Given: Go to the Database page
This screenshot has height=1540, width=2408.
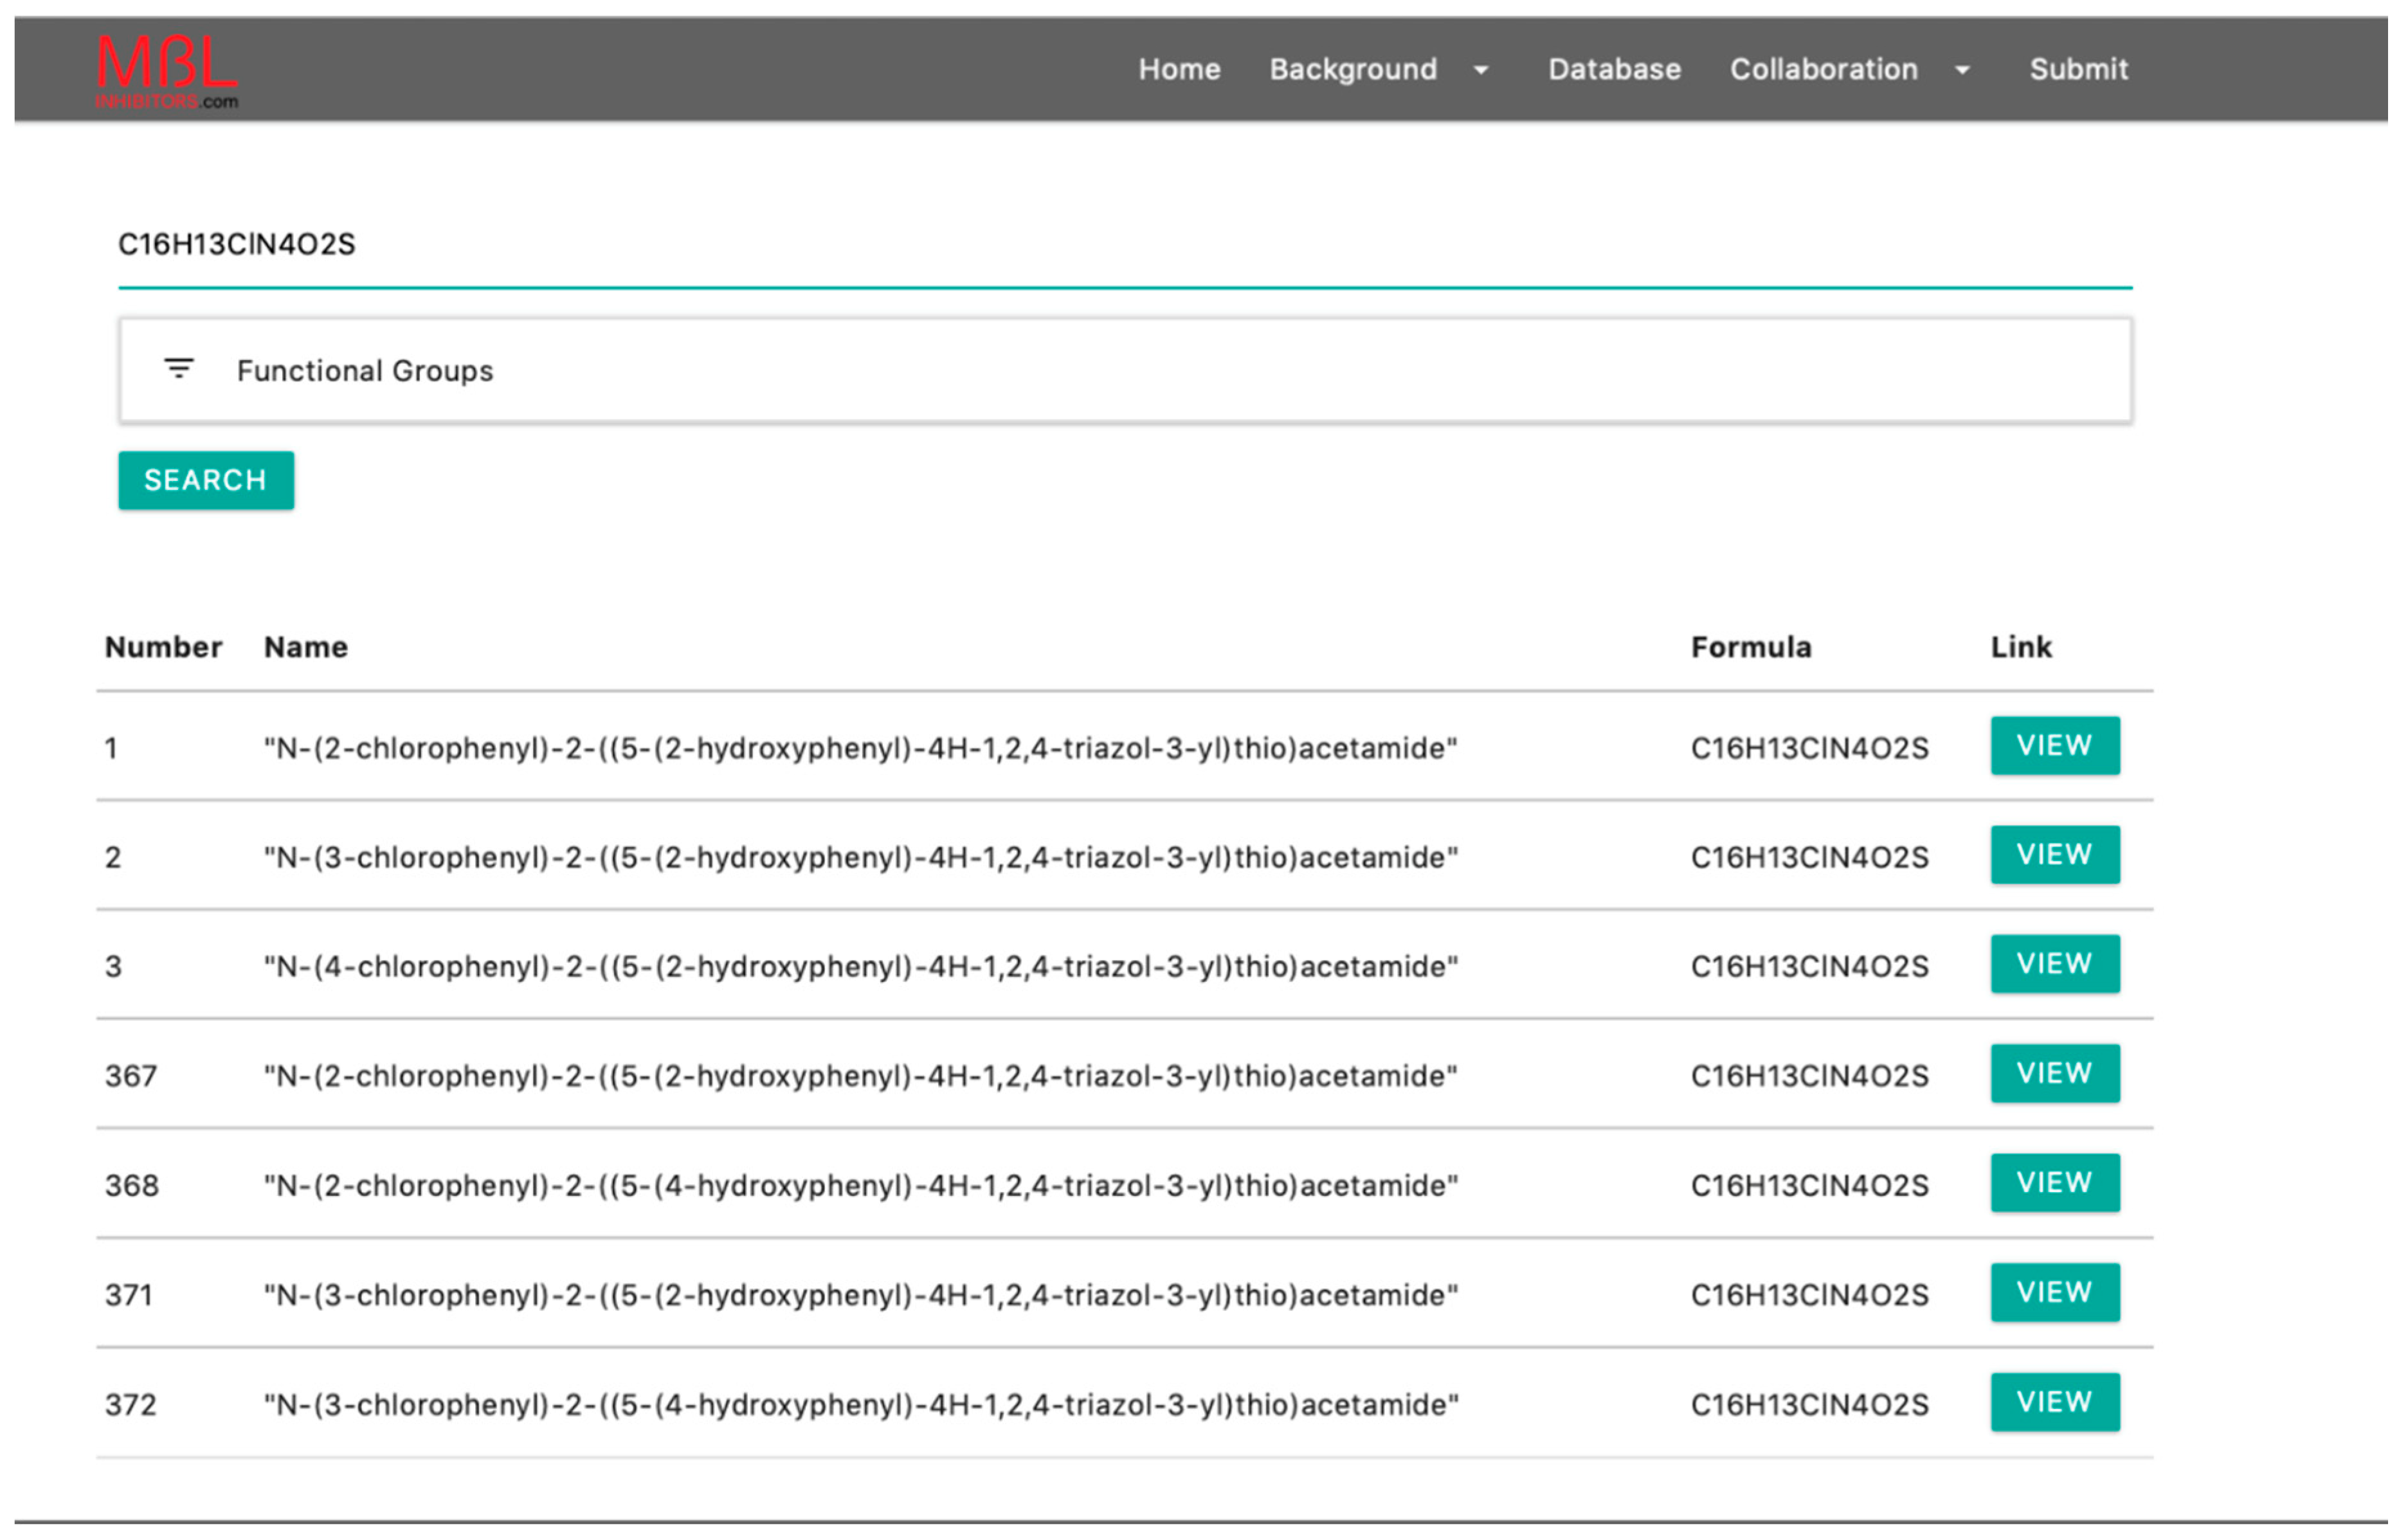Looking at the screenshot, I should [1614, 69].
